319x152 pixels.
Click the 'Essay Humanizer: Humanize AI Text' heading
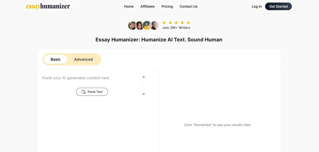pyautogui.click(x=159, y=40)
